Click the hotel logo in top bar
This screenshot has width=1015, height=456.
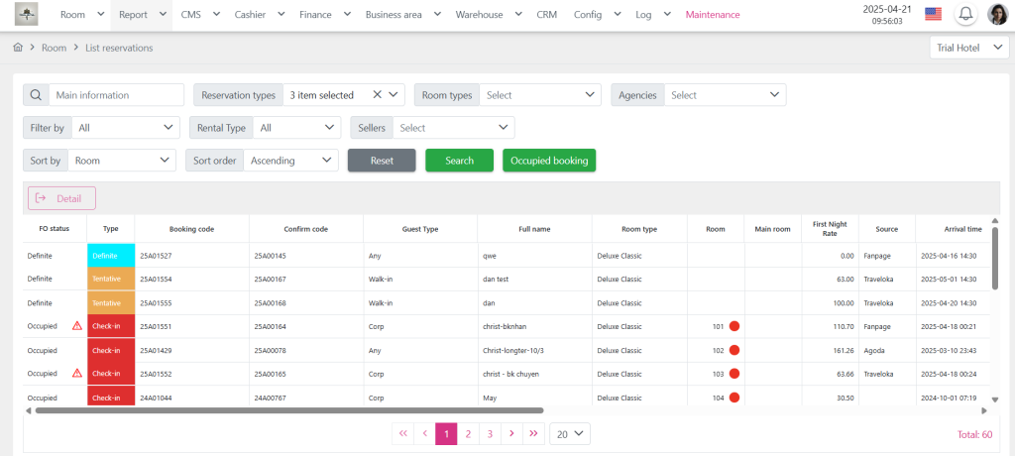pos(26,15)
